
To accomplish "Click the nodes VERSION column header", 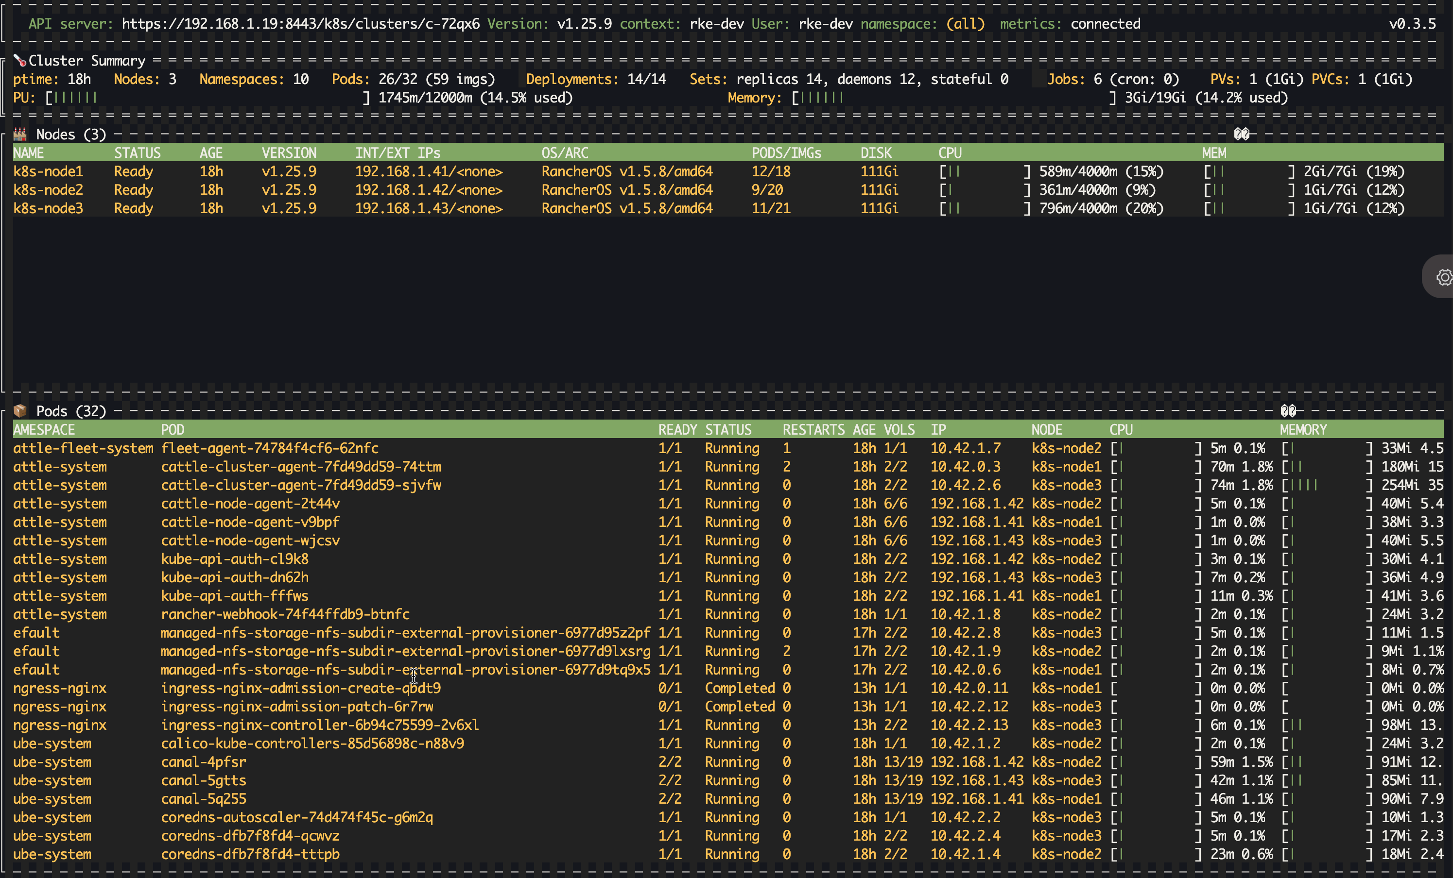I will (289, 153).
